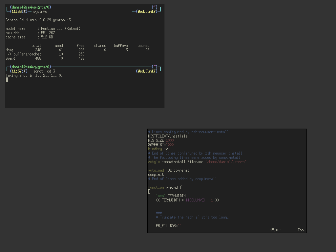Click the Swap: row label
336x252 pixels.
coord(10,58)
